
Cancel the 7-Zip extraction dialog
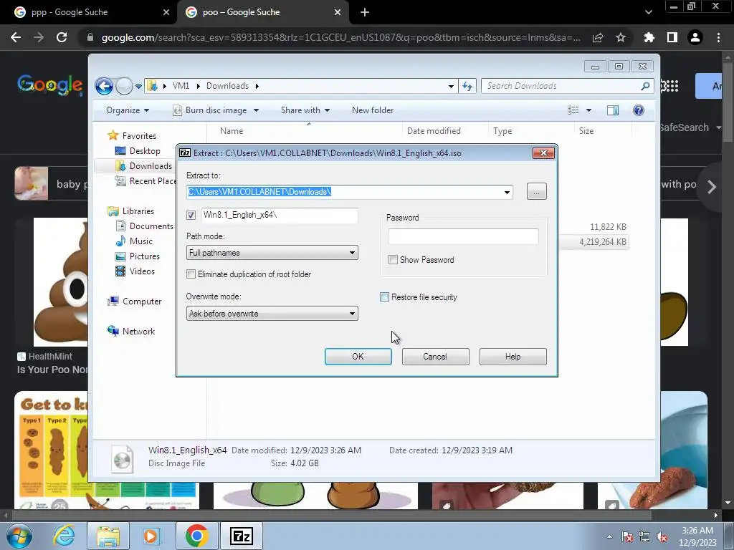click(435, 357)
